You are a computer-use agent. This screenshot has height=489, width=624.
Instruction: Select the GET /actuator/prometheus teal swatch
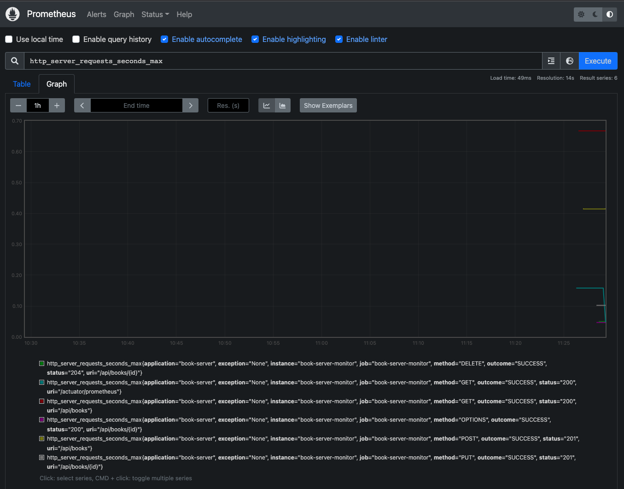[x=42, y=383]
